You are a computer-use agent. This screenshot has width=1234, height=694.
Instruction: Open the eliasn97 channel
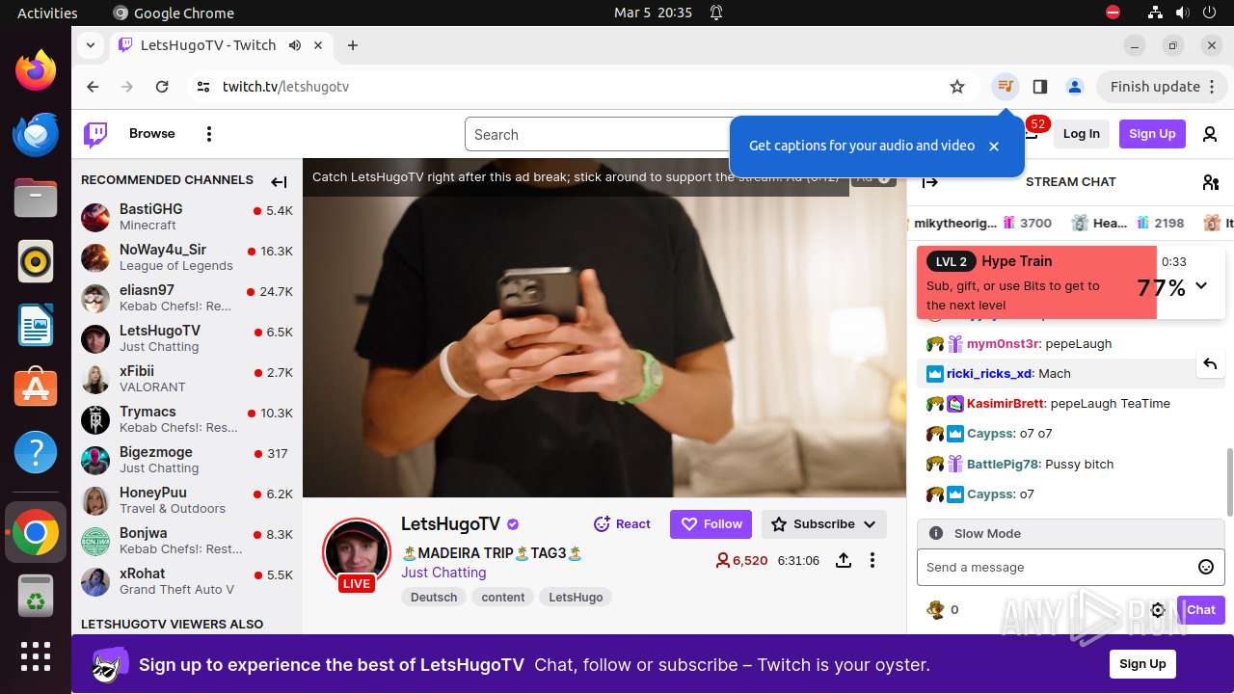[x=187, y=298]
